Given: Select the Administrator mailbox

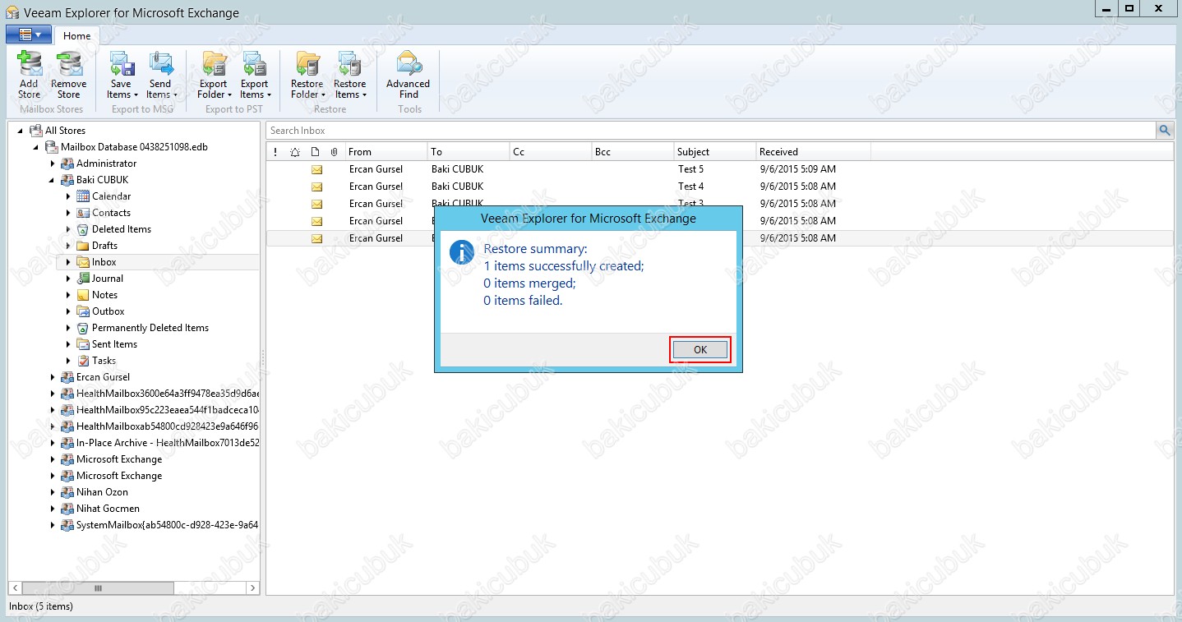Looking at the screenshot, I should pos(106,164).
